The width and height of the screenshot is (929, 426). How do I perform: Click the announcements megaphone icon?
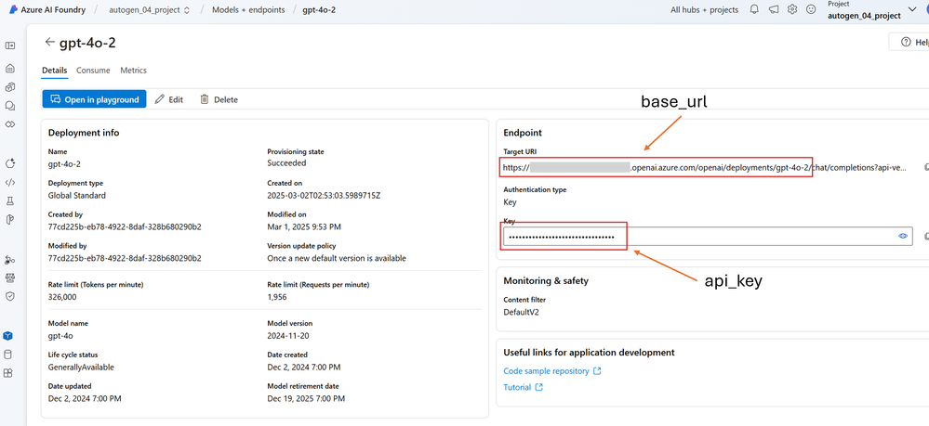click(x=773, y=10)
